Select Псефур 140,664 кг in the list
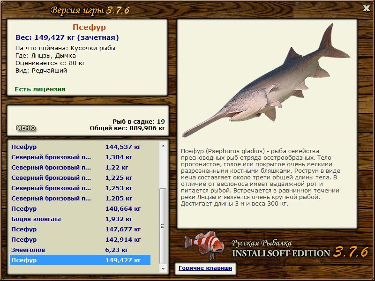Image resolution: width=375 pixels, height=281 pixels. [x=80, y=208]
